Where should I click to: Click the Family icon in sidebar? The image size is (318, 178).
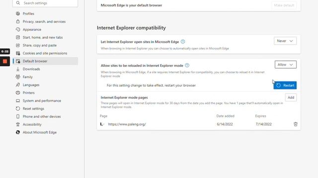[x=18, y=77]
